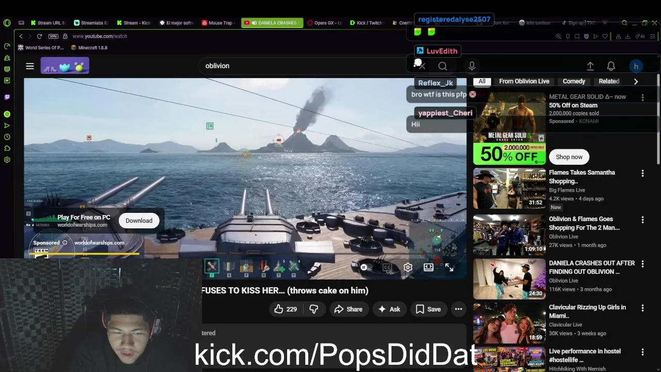Image resolution: width=661 pixels, height=372 pixels.
Task: Bookmark page with the heart icon
Action: [604, 36]
